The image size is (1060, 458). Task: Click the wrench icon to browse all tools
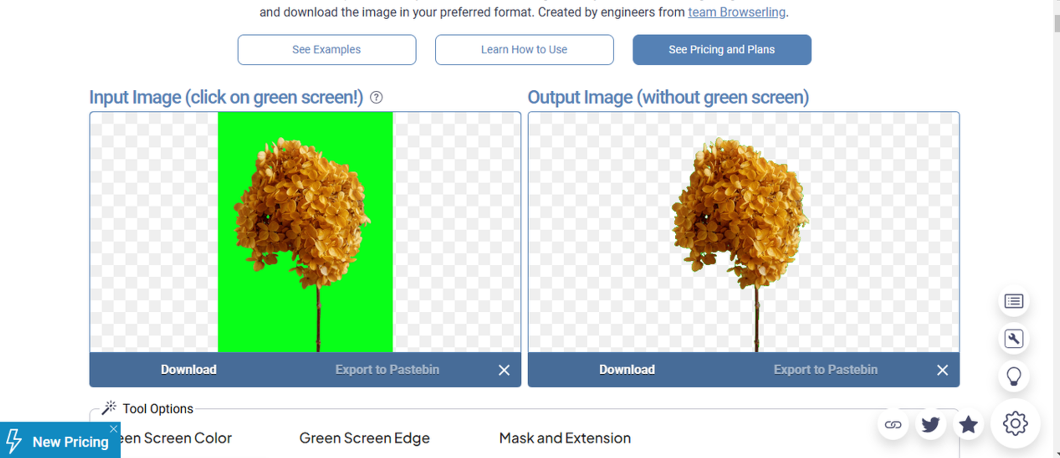click(1014, 338)
